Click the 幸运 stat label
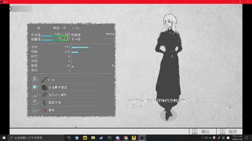The height and width of the screenshot is (141, 252). (x=34, y=70)
